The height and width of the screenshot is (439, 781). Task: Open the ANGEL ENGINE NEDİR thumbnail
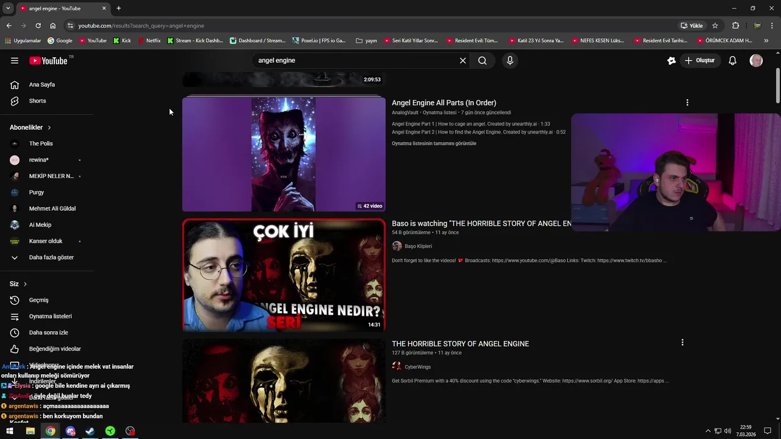pyautogui.click(x=284, y=275)
